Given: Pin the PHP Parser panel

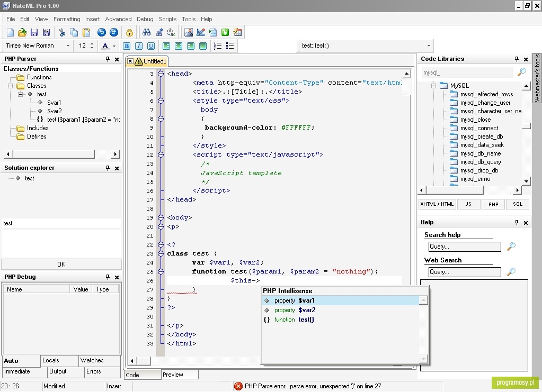Looking at the screenshot, I should pyautogui.click(x=108, y=59).
